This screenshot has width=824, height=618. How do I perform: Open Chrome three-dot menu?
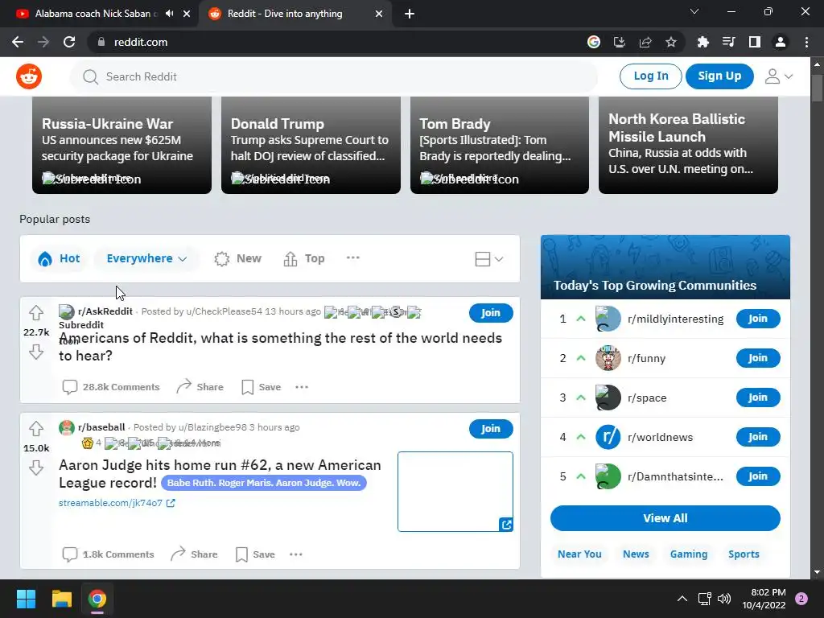(x=806, y=42)
